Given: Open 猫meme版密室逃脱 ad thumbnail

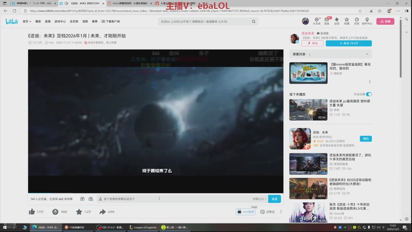Looking at the screenshot, I should tap(308, 73).
